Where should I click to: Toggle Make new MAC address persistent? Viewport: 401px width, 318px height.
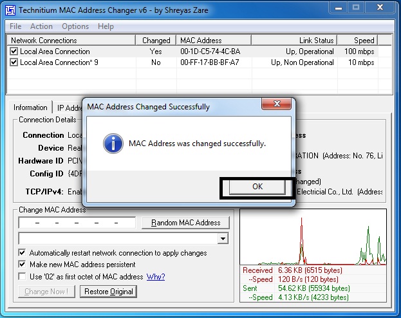pos(23,265)
